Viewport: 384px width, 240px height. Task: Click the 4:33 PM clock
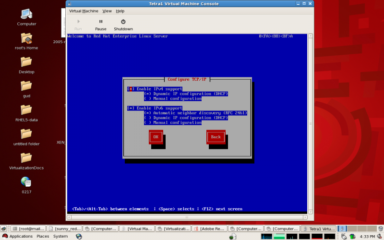(367, 236)
